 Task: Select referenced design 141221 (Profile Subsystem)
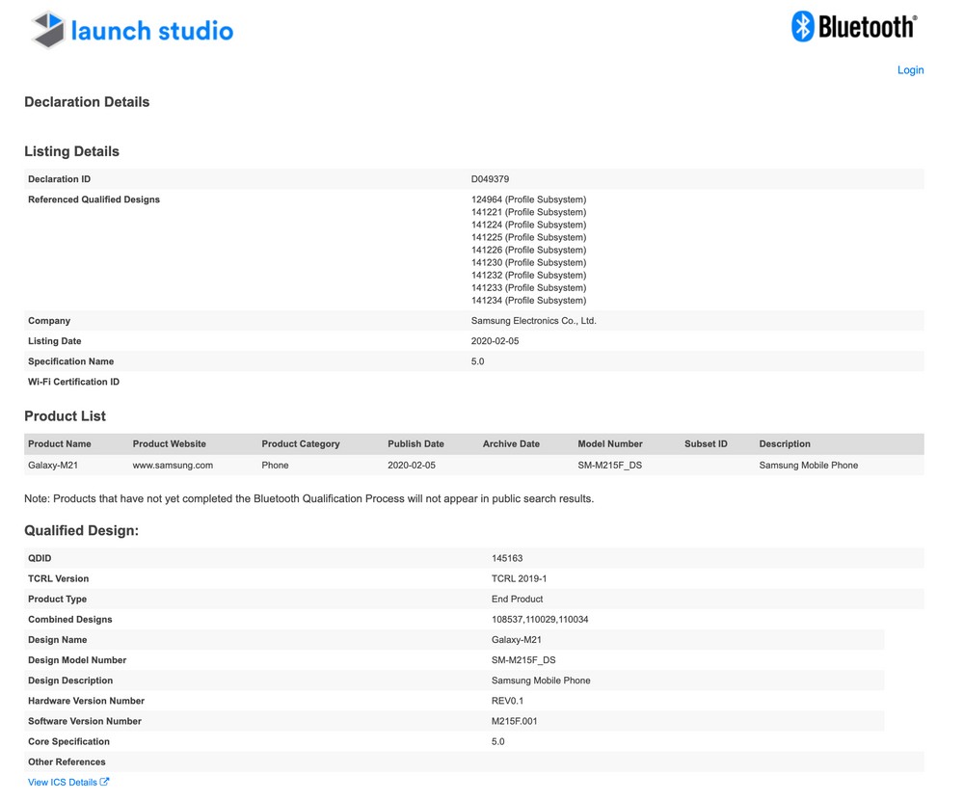[x=528, y=212]
